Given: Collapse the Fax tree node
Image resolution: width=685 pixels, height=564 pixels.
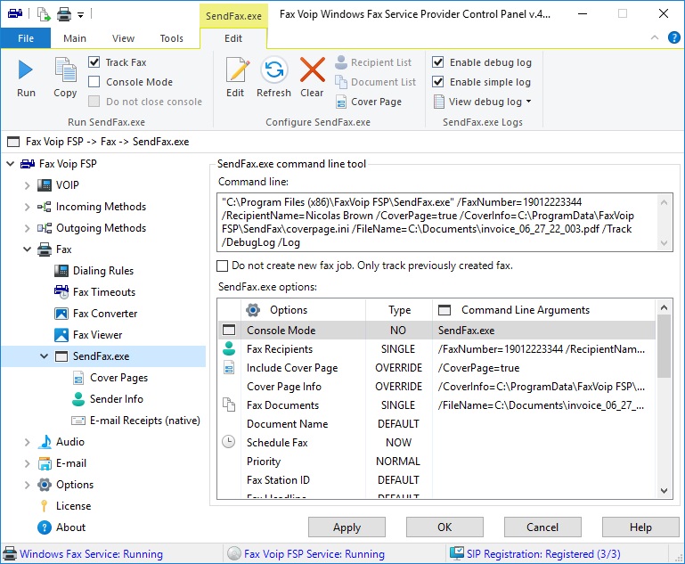Looking at the screenshot, I should click(27, 249).
